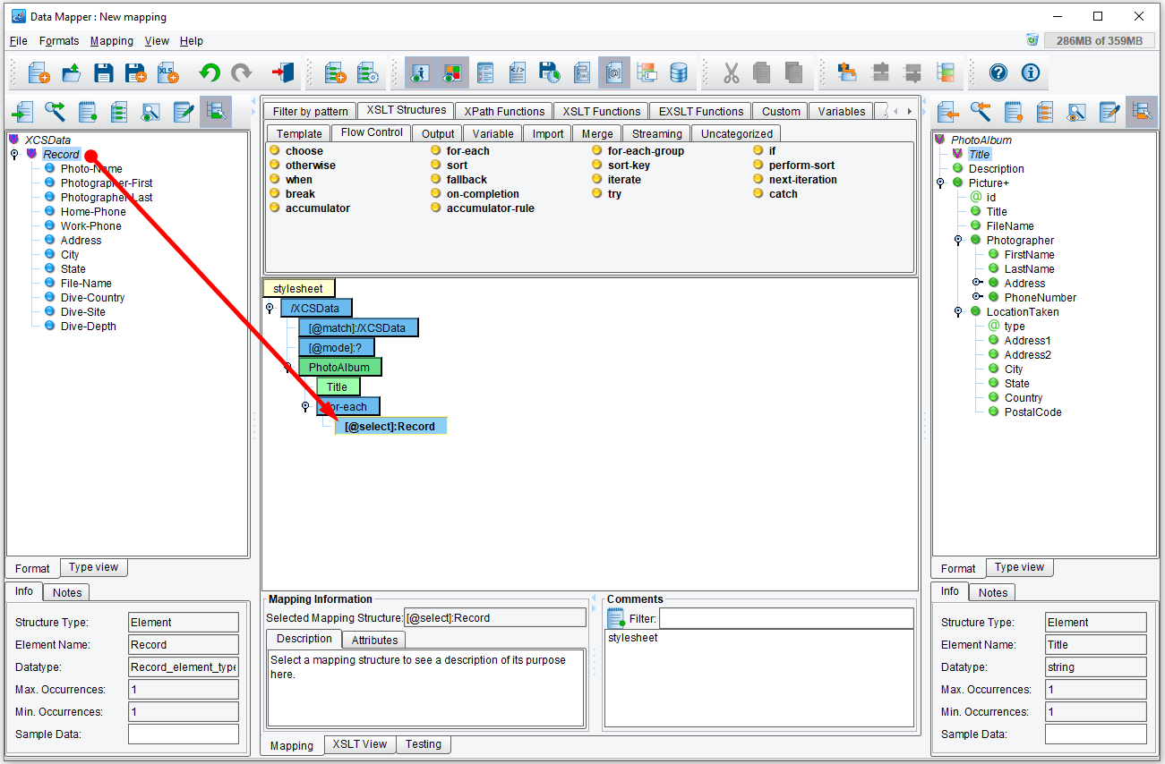Screen dimensions: 1165x764
Task: Click the colored tree structure icon
Action: tap(946, 73)
